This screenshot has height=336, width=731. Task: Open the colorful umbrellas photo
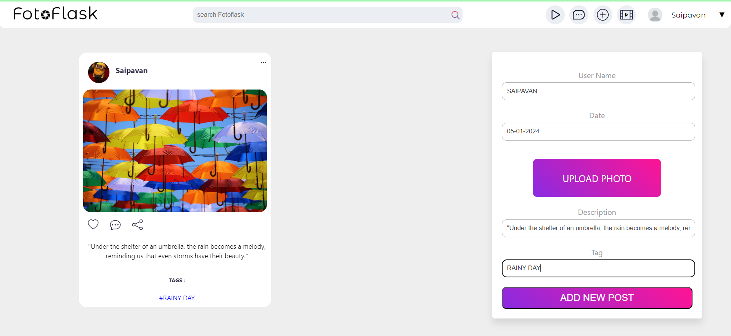[175, 151]
